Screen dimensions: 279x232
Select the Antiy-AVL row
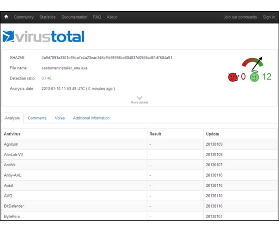pyautogui.click(x=139, y=175)
